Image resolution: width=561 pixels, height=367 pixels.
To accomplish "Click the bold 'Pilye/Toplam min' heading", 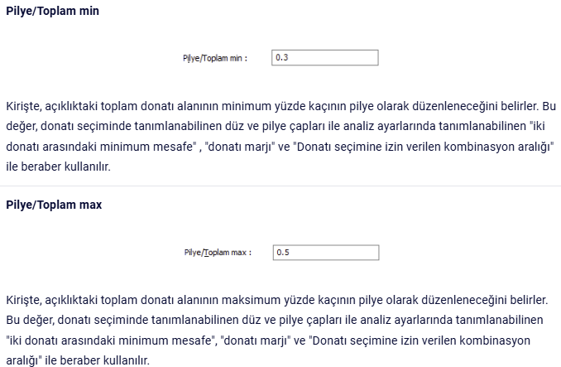I will (x=53, y=11).
